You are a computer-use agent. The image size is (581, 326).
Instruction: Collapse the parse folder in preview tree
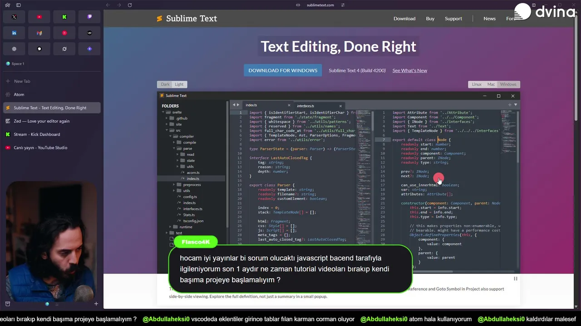(174, 149)
